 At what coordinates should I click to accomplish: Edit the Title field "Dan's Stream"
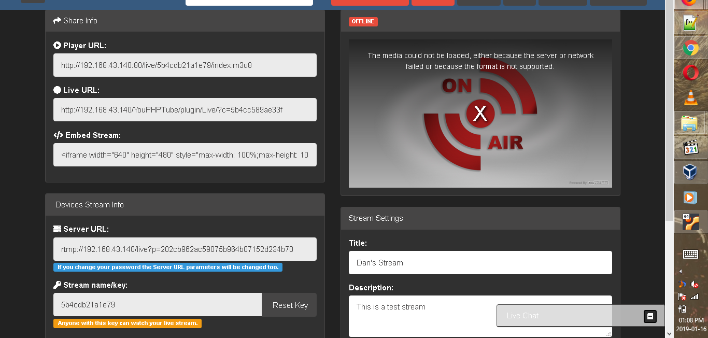pos(480,263)
